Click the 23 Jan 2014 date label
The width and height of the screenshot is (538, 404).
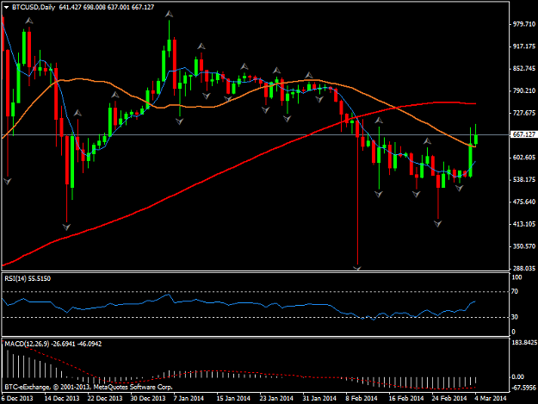(x=276, y=398)
